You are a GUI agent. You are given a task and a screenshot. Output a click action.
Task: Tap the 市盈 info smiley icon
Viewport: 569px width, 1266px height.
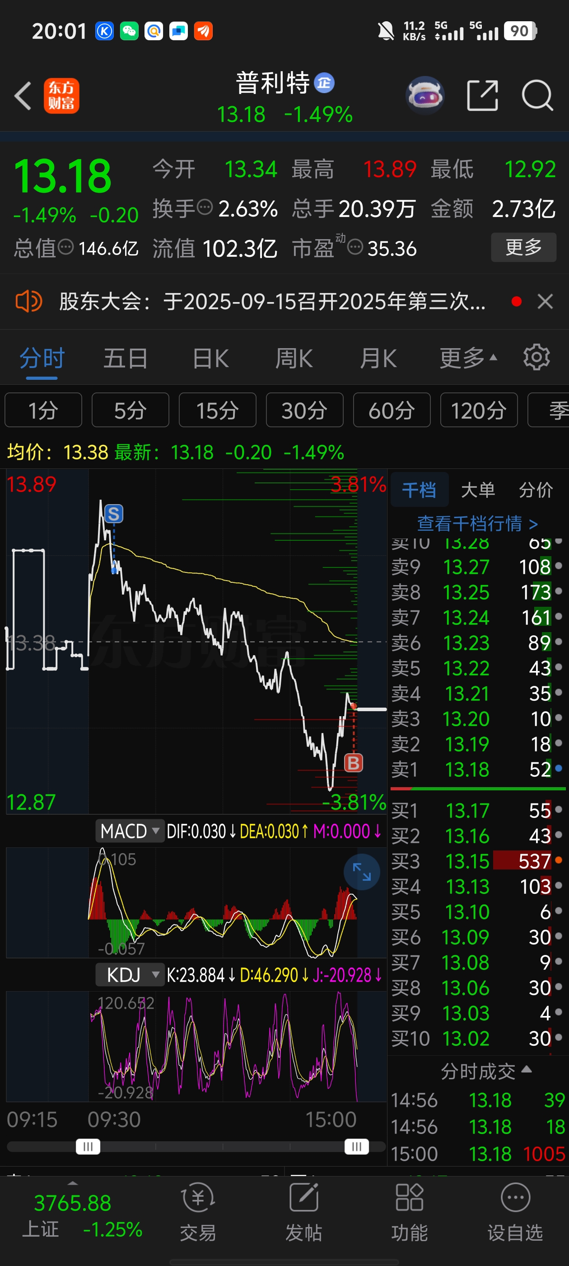pos(355,247)
